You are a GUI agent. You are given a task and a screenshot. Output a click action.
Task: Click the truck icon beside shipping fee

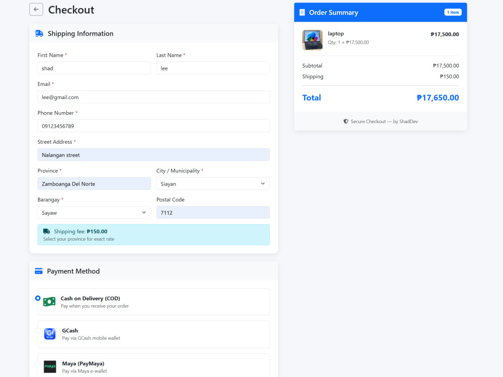tap(46, 231)
